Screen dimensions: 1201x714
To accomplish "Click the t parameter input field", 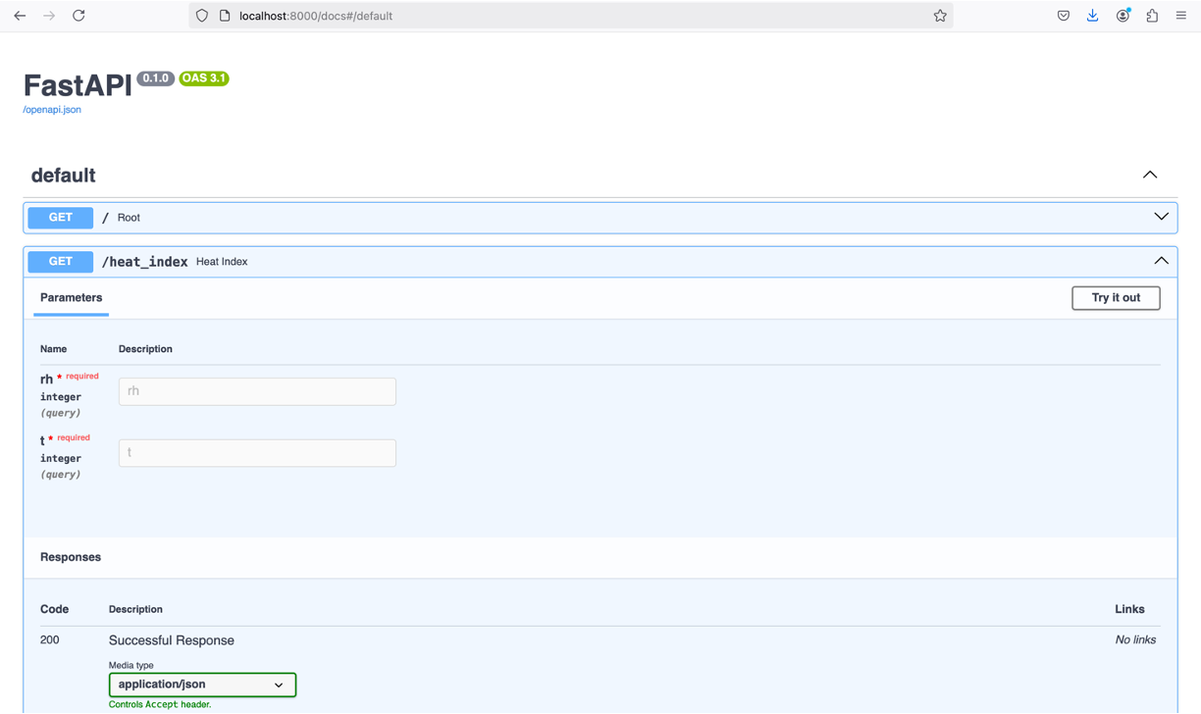I will pyautogui.click(x=257, y=453).
